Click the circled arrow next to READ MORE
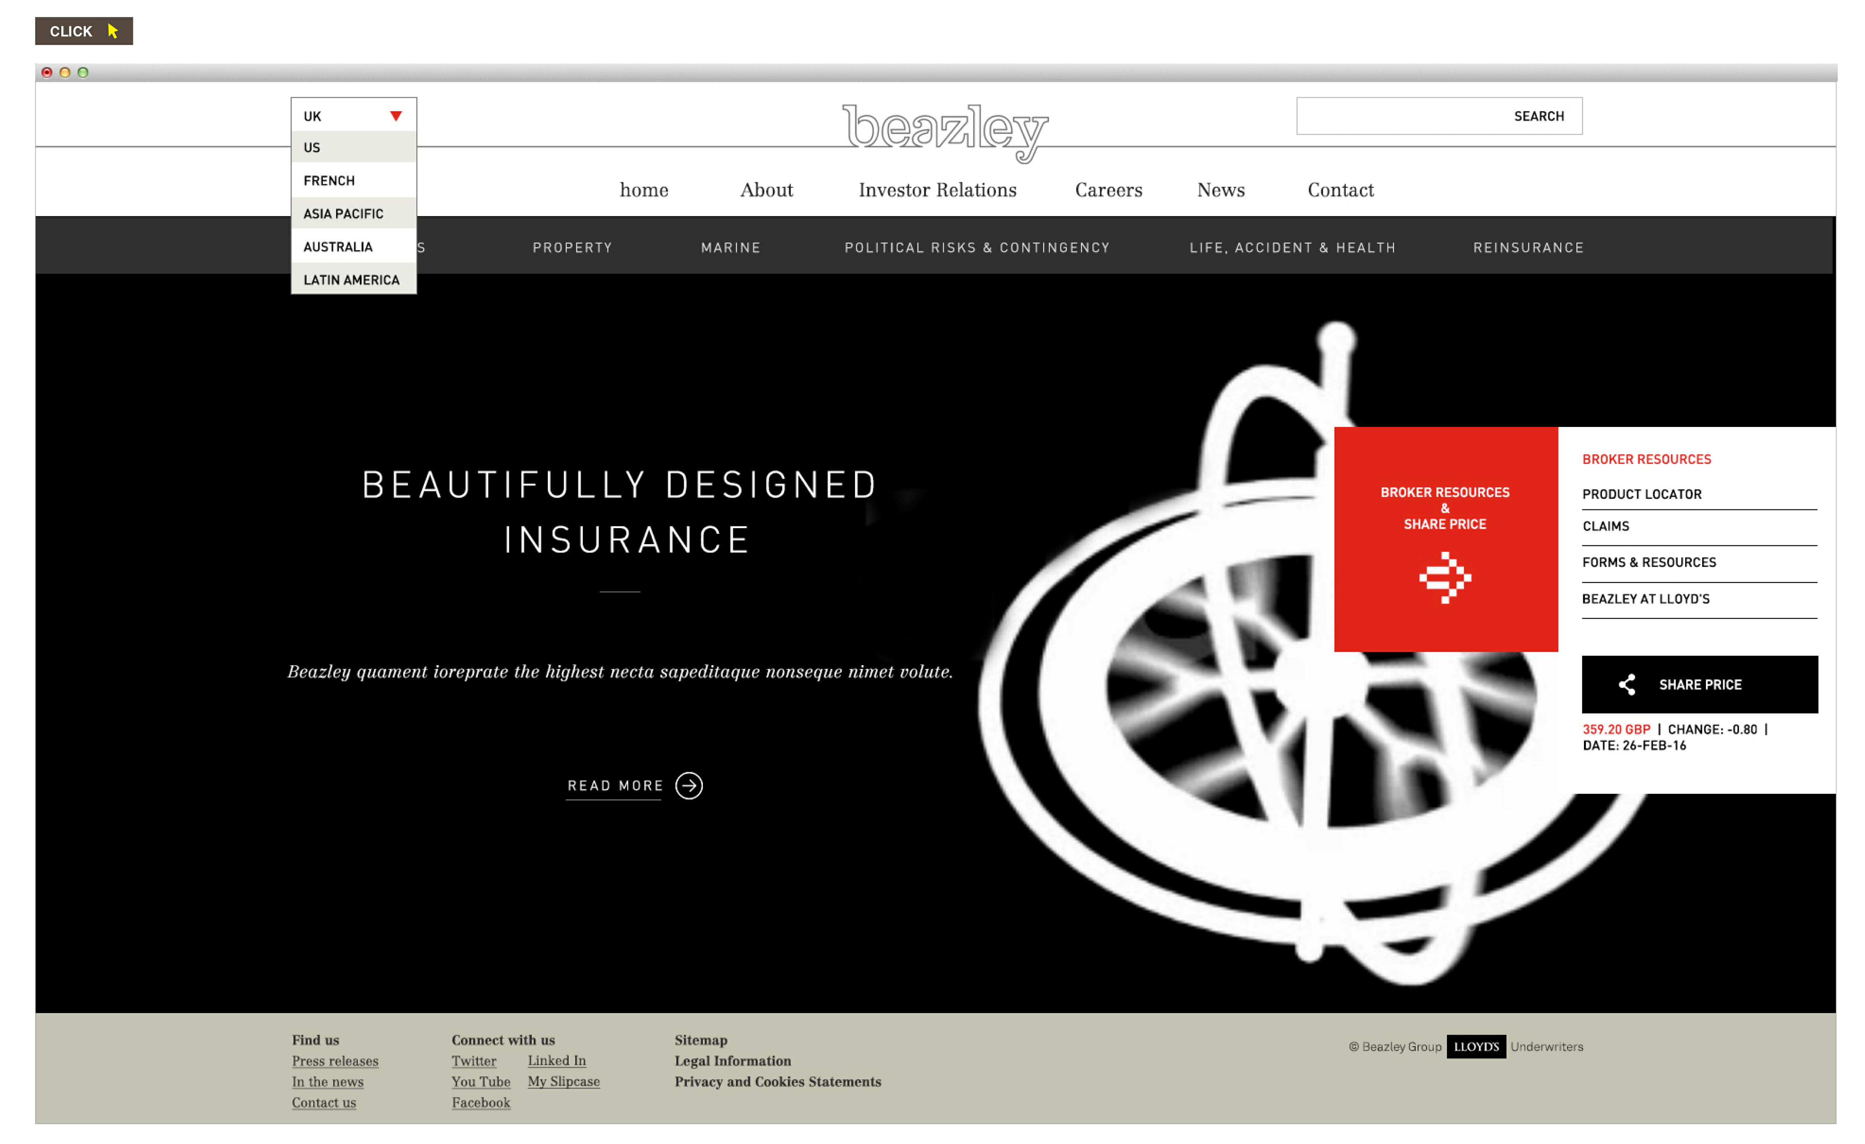This screenshot has width=1865, height=1144. (689, 786)
